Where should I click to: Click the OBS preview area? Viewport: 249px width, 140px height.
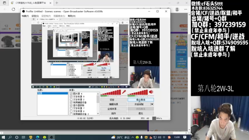click(x=96, y=53)
